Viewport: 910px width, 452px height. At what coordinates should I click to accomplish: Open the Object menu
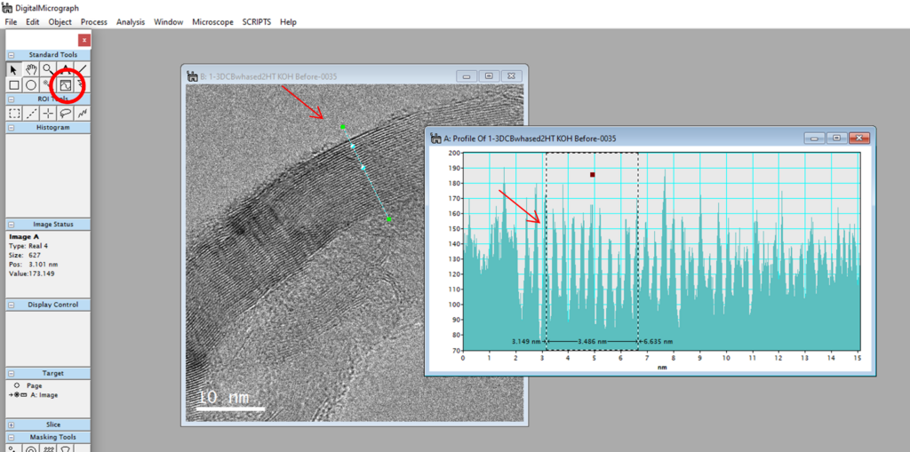[x=60, y=22]
